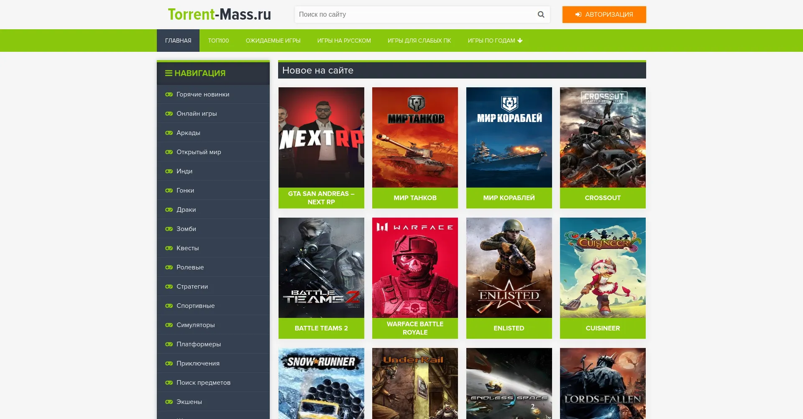Open the Cuisineer game cover
This screenshot has height=419, width=803.
coord(603,268)
